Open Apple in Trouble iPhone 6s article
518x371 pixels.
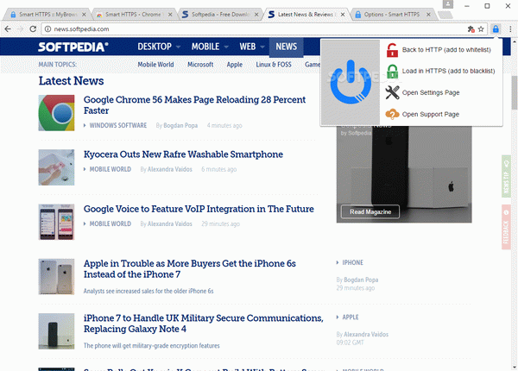(190, 269)
